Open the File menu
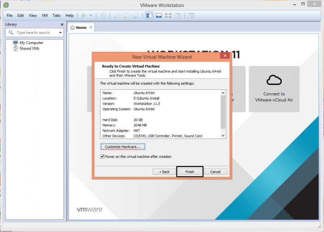Image resolution: width=324 pixels, height=232 pixels. click(9, 15)
